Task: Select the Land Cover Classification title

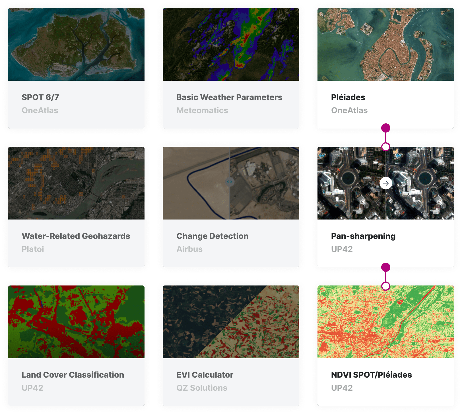Action: click(73, 375)
